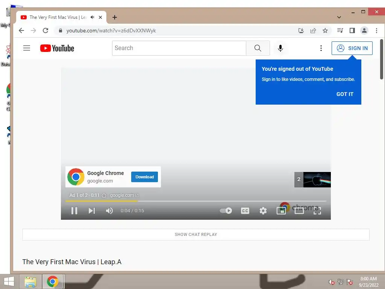The height and width of the screenshot is (289, 385).
Task: Click the ad info circle icon
Action: coord(104,196)
